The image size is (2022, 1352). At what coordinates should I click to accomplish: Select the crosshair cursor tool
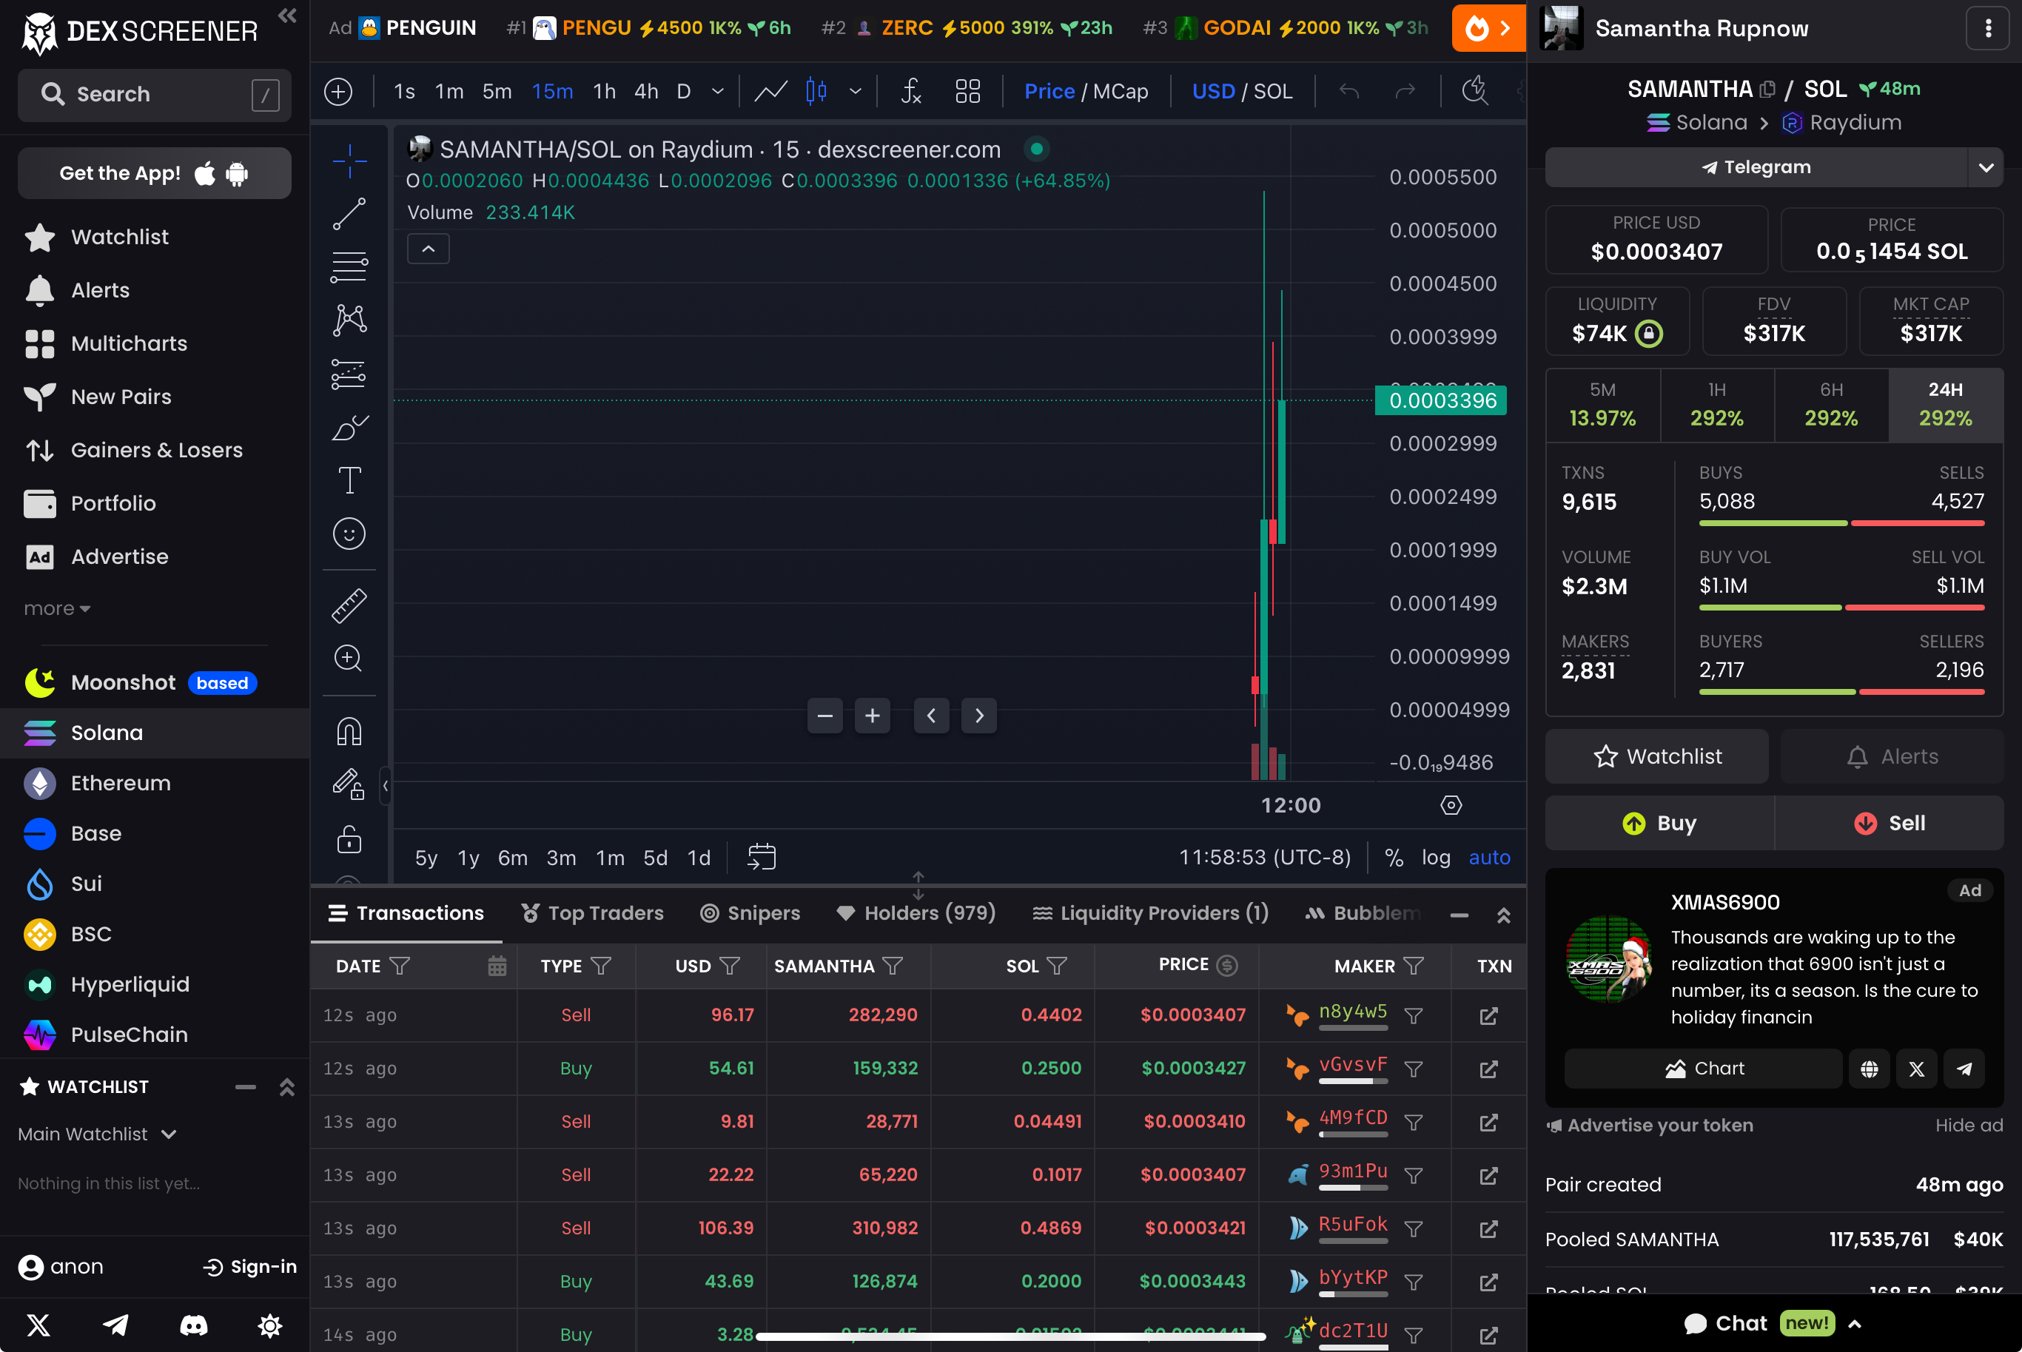349,161
